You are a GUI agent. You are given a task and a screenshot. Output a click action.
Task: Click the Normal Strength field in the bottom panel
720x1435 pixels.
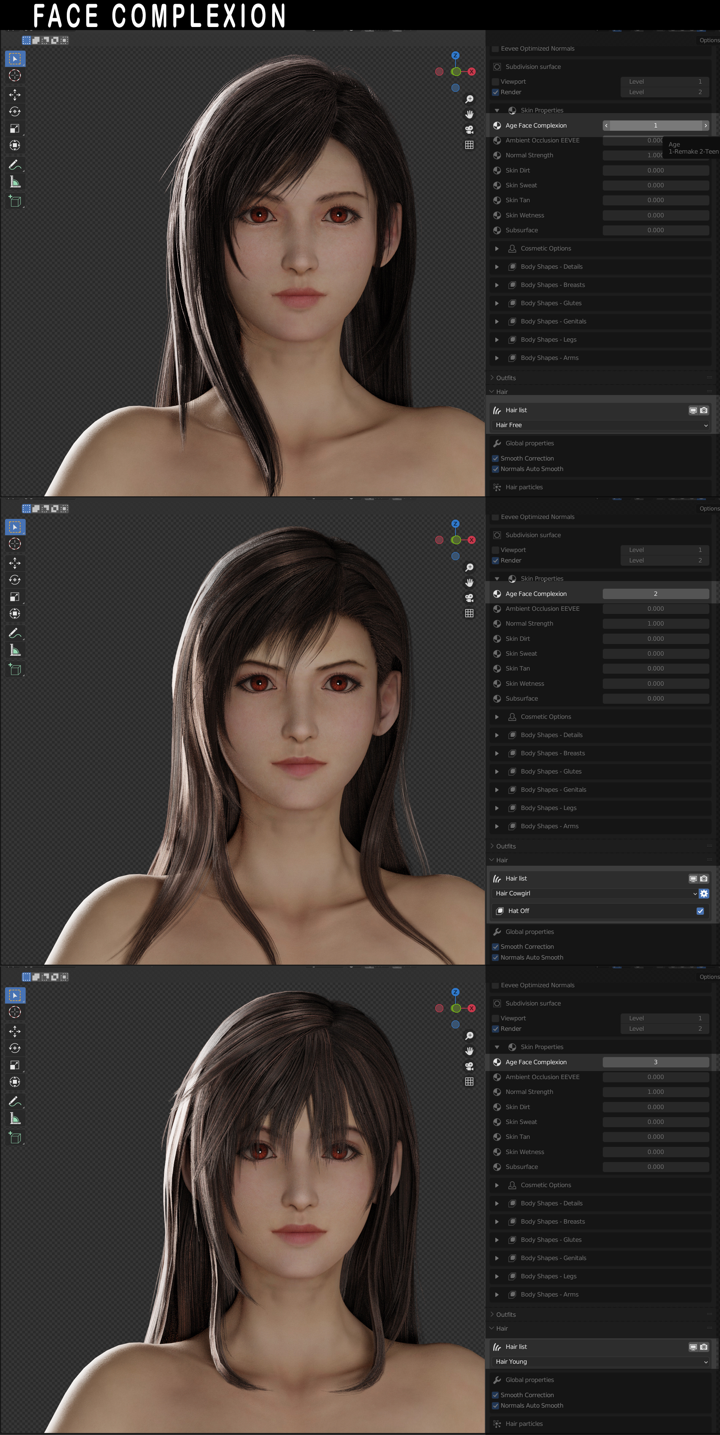[656, 1092]
